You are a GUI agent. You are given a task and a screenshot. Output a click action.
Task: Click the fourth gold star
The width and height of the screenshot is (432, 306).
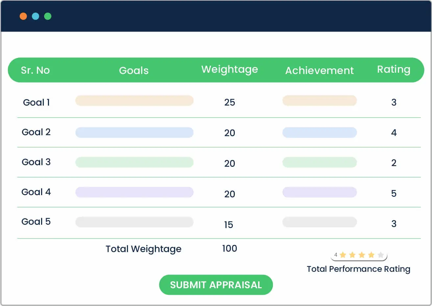(x=371, y=254)
